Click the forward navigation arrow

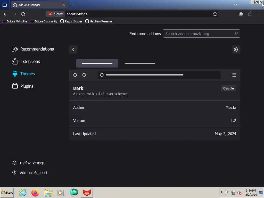(x=14, y=14)
